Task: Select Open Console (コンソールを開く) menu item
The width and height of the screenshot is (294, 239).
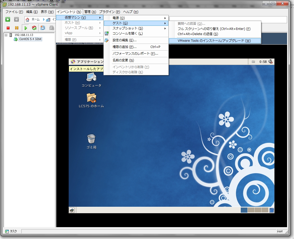Action: coord(136,34)
